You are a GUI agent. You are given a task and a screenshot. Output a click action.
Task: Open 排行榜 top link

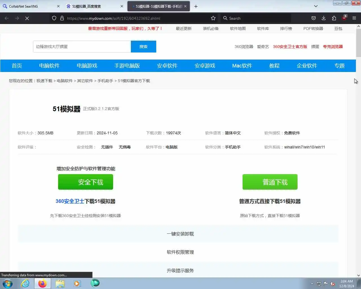click(286, 29)
